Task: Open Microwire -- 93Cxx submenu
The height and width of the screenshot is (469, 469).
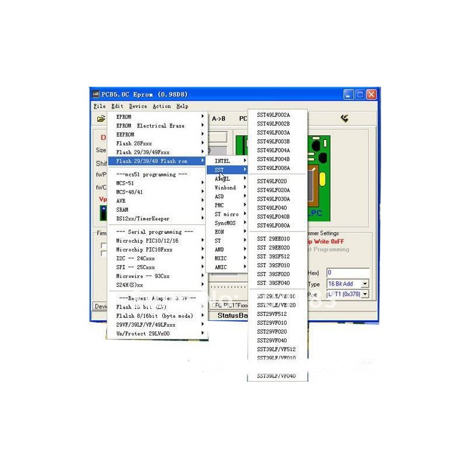Action: point(157,276)
